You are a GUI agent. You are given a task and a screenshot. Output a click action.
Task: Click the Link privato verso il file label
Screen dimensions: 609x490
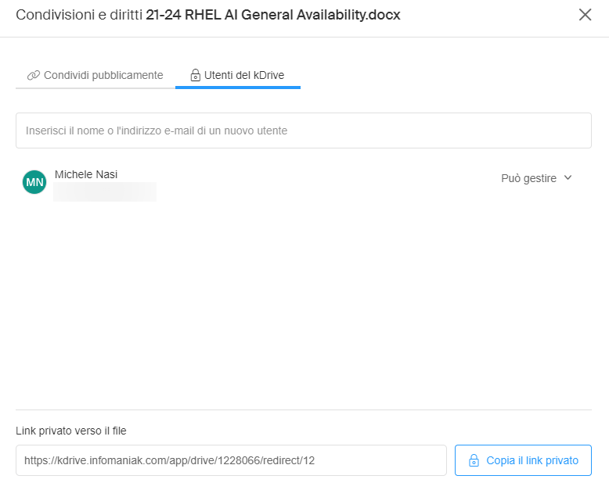click(x=71, y=431)
